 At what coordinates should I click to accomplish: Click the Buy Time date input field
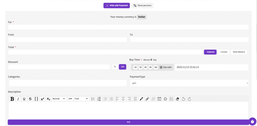click(x=211, y=67)
